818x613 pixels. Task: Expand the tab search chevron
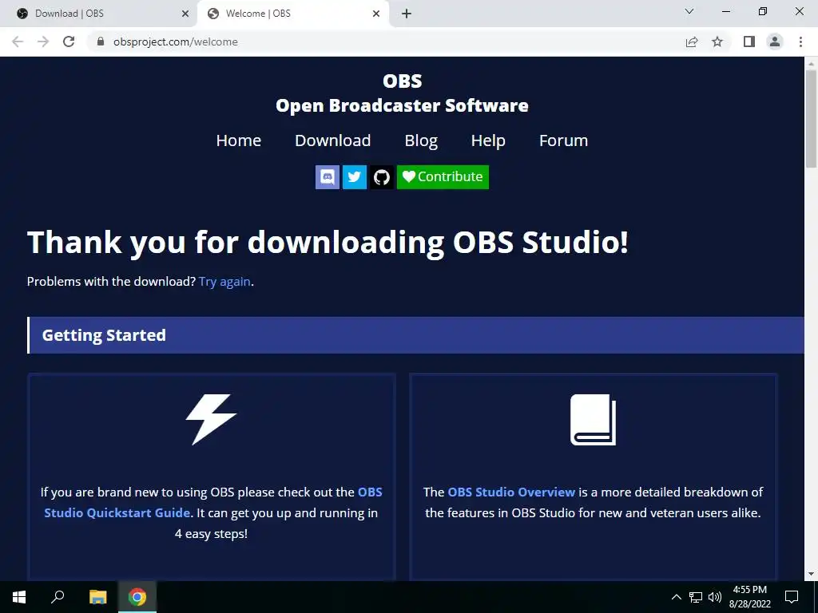click(689, 11)
